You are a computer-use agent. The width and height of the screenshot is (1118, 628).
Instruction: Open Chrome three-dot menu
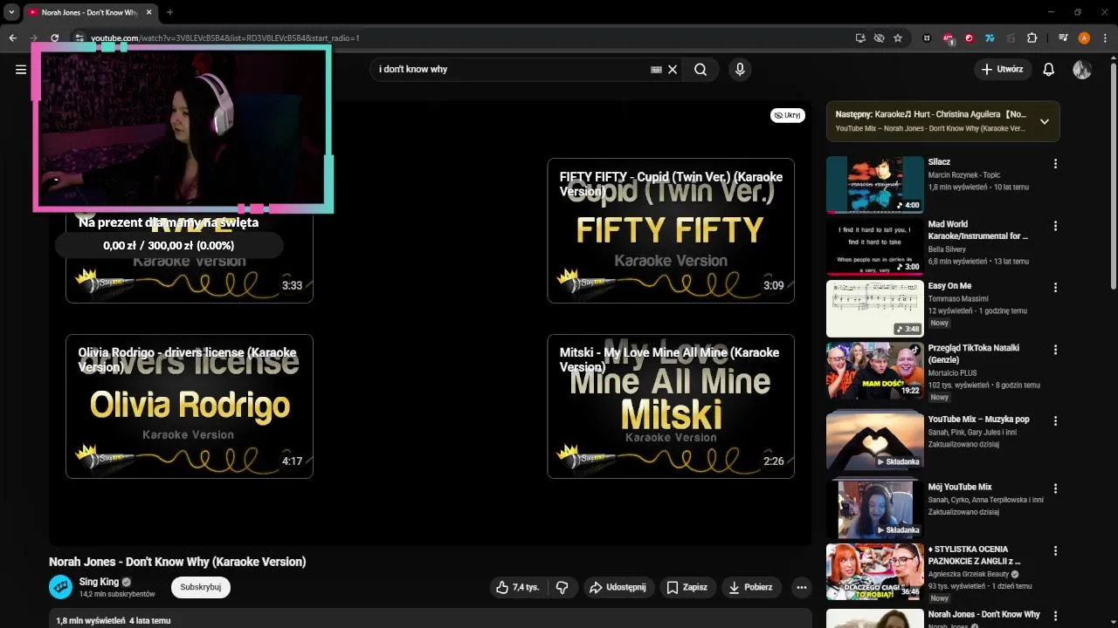pyautogui.click(x=1105, y=38)
